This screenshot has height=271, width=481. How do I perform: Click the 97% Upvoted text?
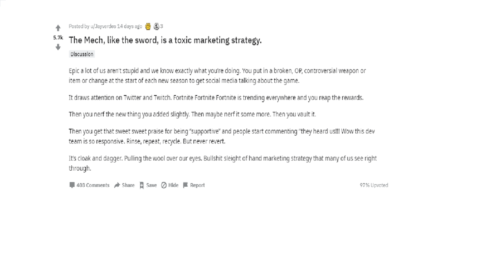(x=374, y=185)
